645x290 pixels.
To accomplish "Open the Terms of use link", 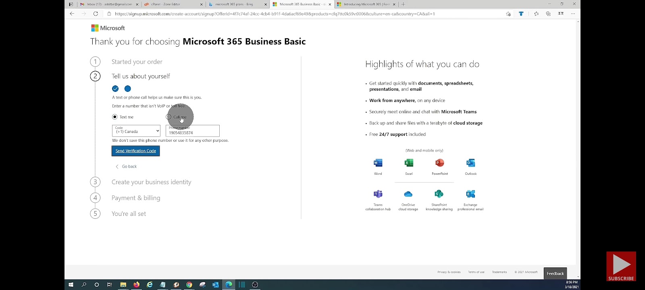I will pyautogui.click(x=476, y=272).
